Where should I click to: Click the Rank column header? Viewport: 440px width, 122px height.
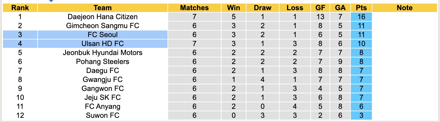pos(20,8)
